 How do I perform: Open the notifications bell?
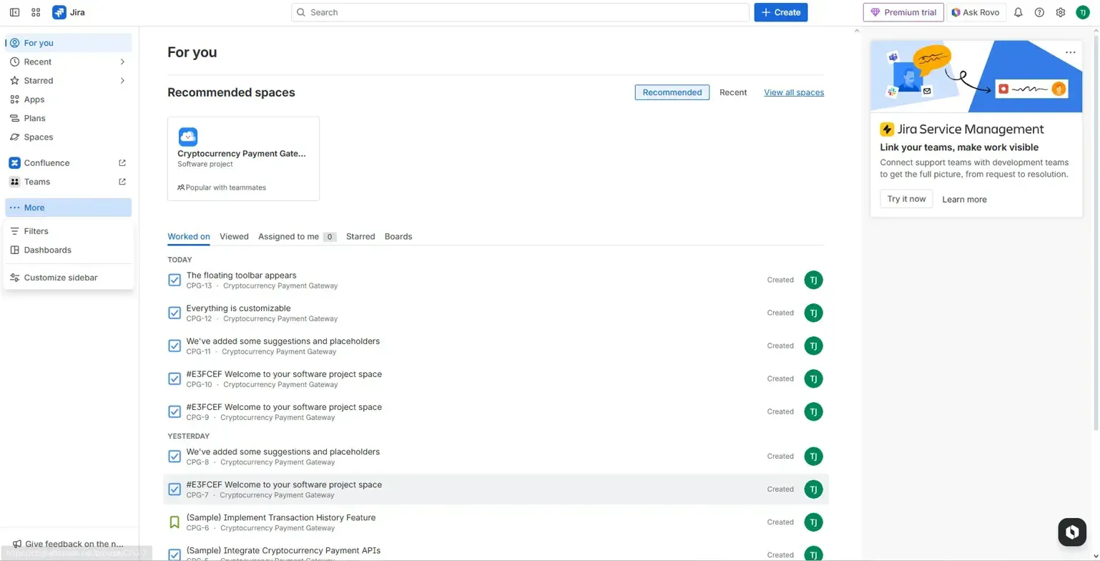1018,12
